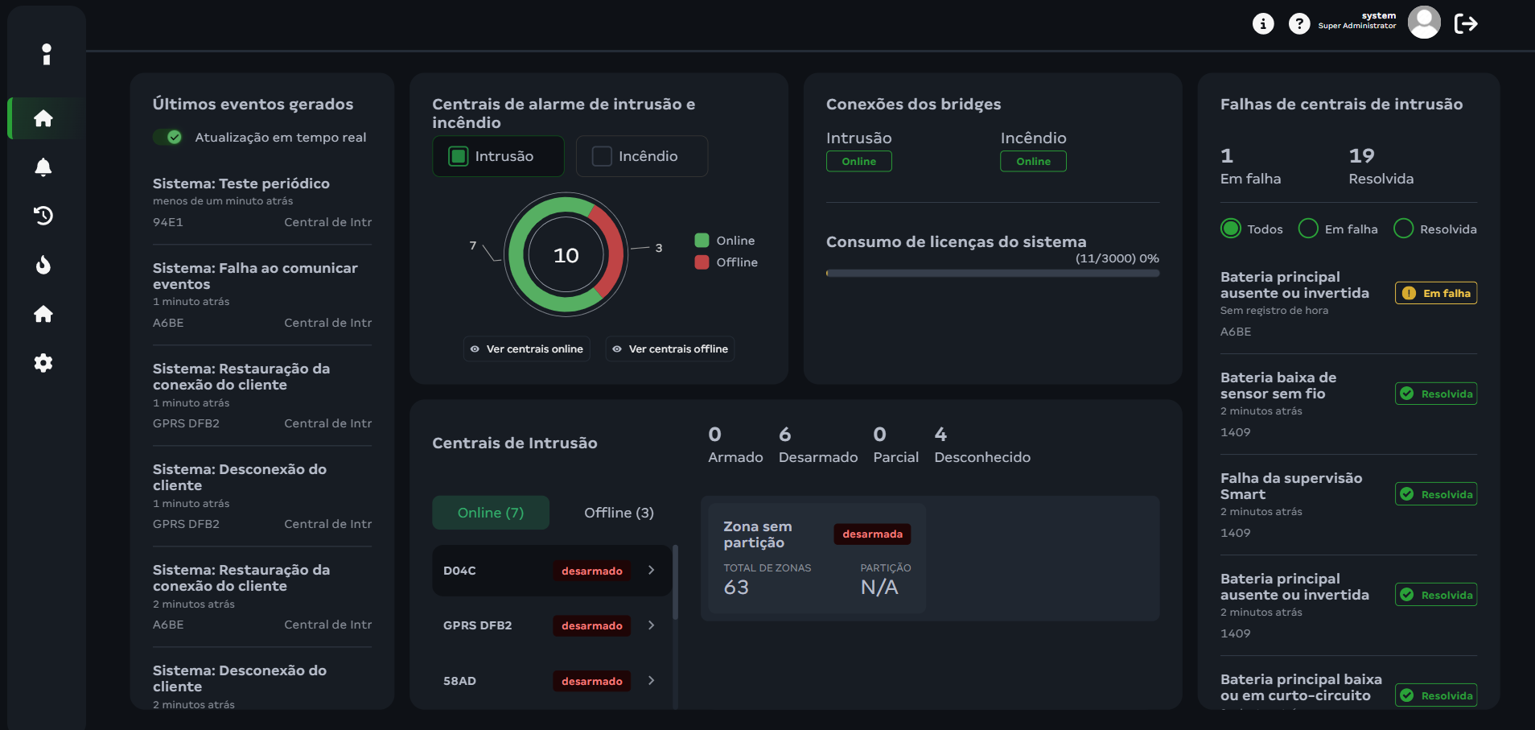Viewport: 1535px width, 730px height.
Task: Click the information circle icon in header
Action: click(x=1263, y=24)
